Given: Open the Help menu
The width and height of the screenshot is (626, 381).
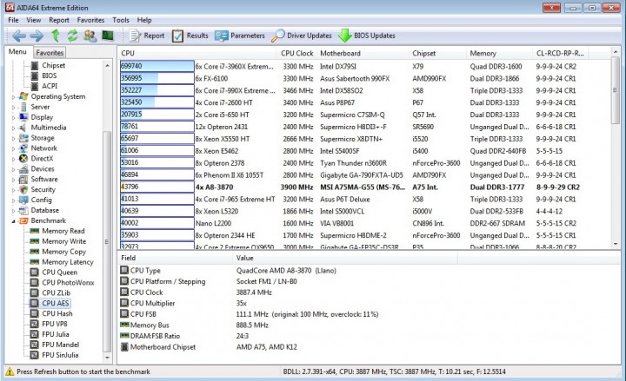Looking at the screenshot, I should [x=144, y=20].
